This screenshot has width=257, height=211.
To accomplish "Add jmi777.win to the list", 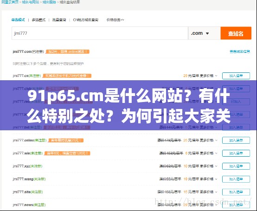I will click(236, 153).
